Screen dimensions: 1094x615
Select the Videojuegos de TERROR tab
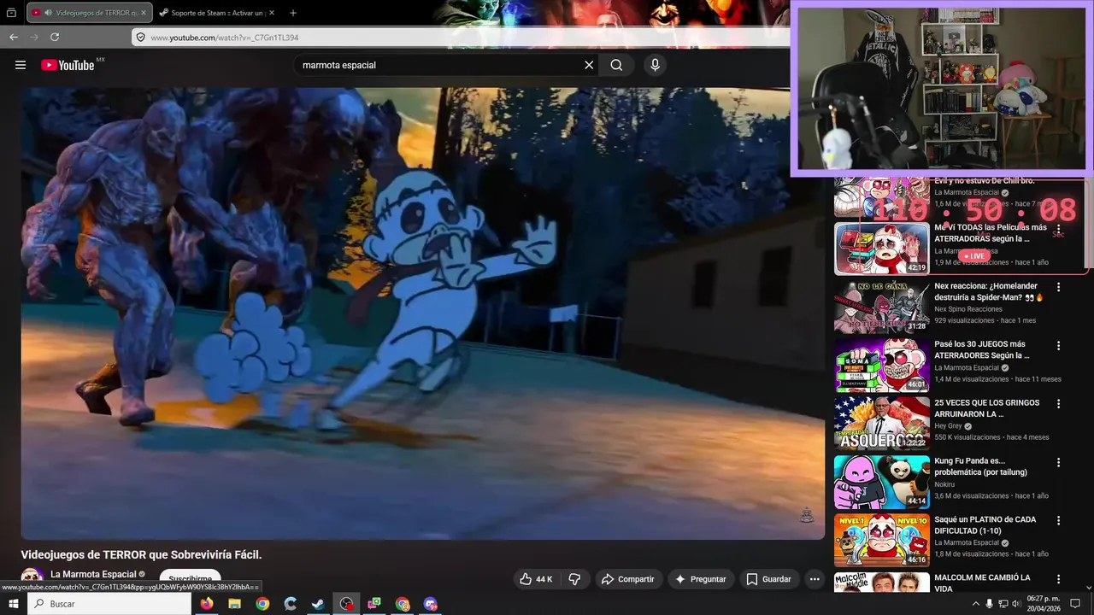point(90,13)
